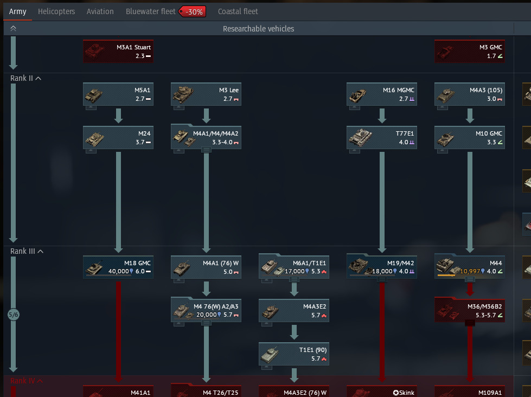Expand the M4A1/M4/M4A2 vehicle group

pos(206,150)
